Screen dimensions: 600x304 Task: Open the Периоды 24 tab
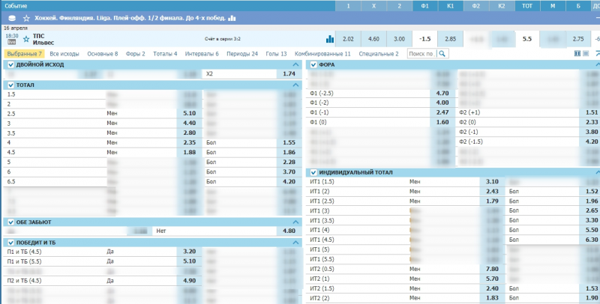(243, 54)
